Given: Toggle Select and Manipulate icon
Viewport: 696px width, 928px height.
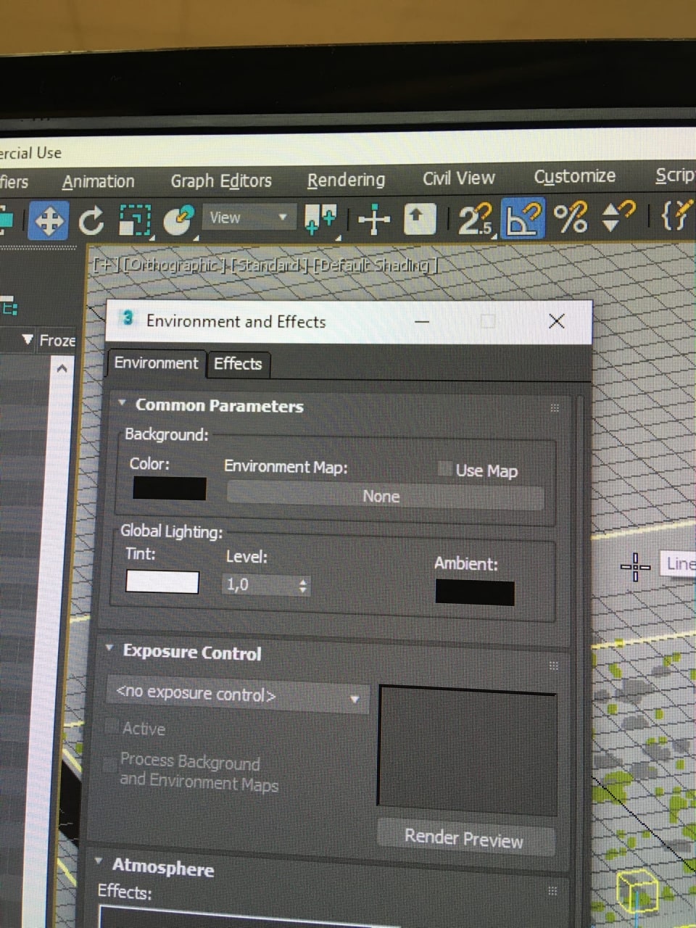Looking at the screenshot, I should [374, 219].
